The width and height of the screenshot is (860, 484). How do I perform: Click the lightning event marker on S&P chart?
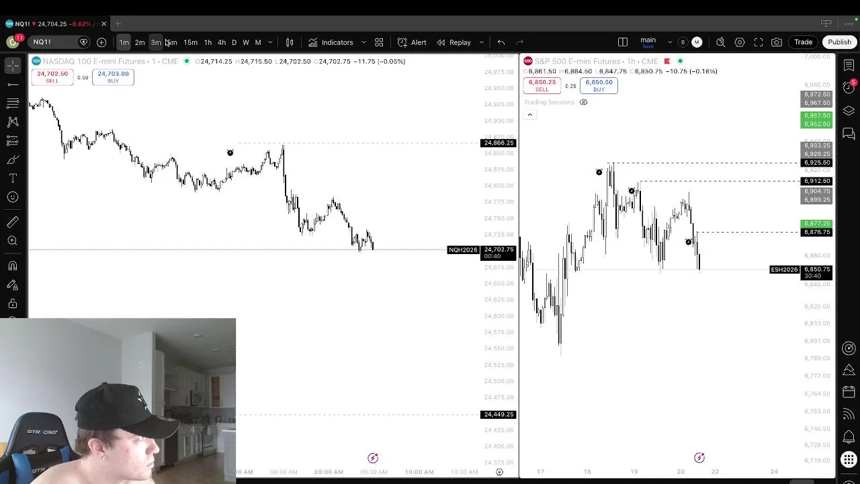(x=699, y=458)
